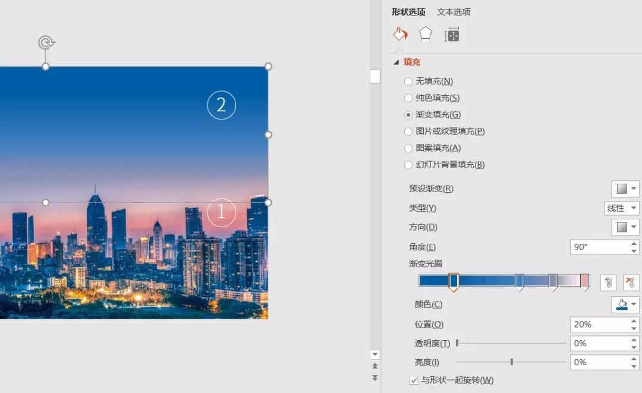Click the 角度 90° input field

coord(599,247)
